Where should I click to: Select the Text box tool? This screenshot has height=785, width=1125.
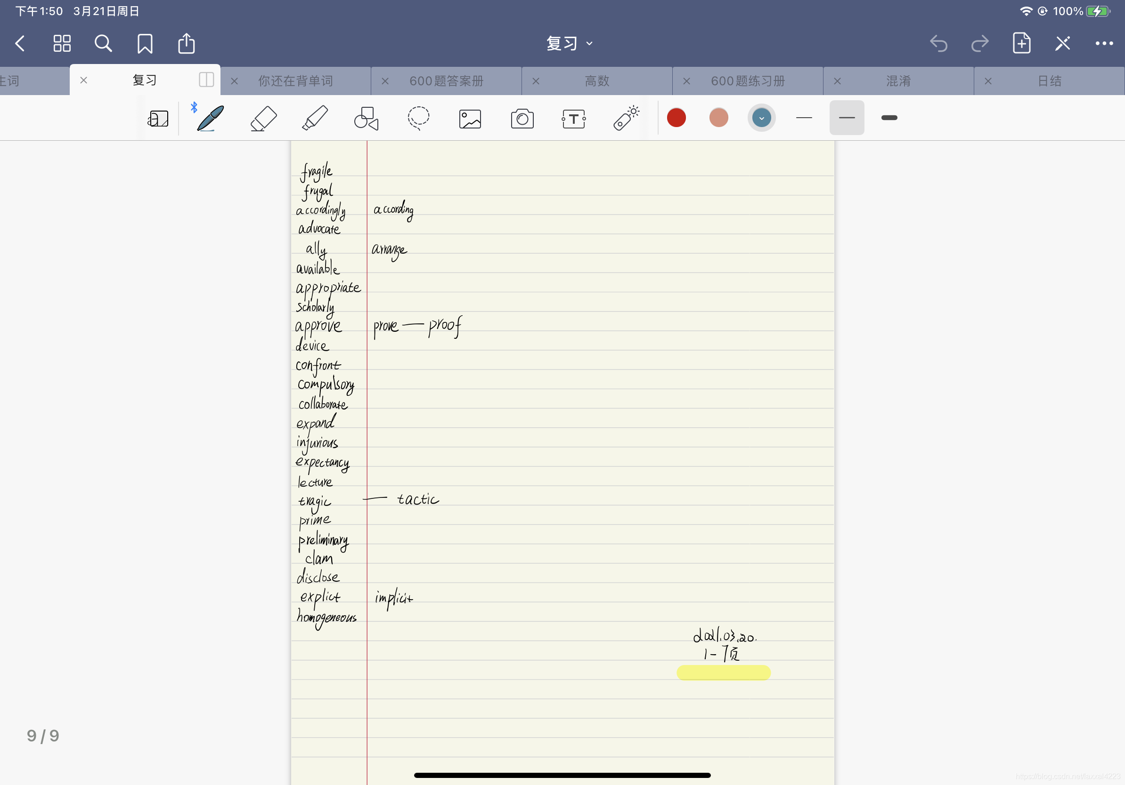(574, 119)
